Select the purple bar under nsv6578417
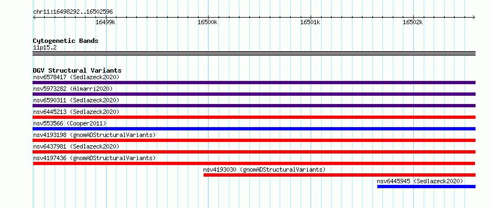The image size is (491, 208). click(x=254, y=83)
